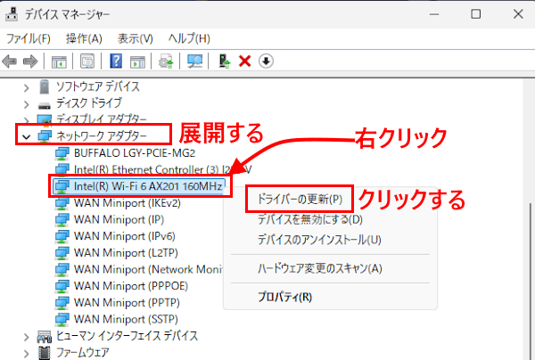Collapse the ネットワーク アダプター tree node
This screenshot has height=360, width=535.
[x=25, y=136]
